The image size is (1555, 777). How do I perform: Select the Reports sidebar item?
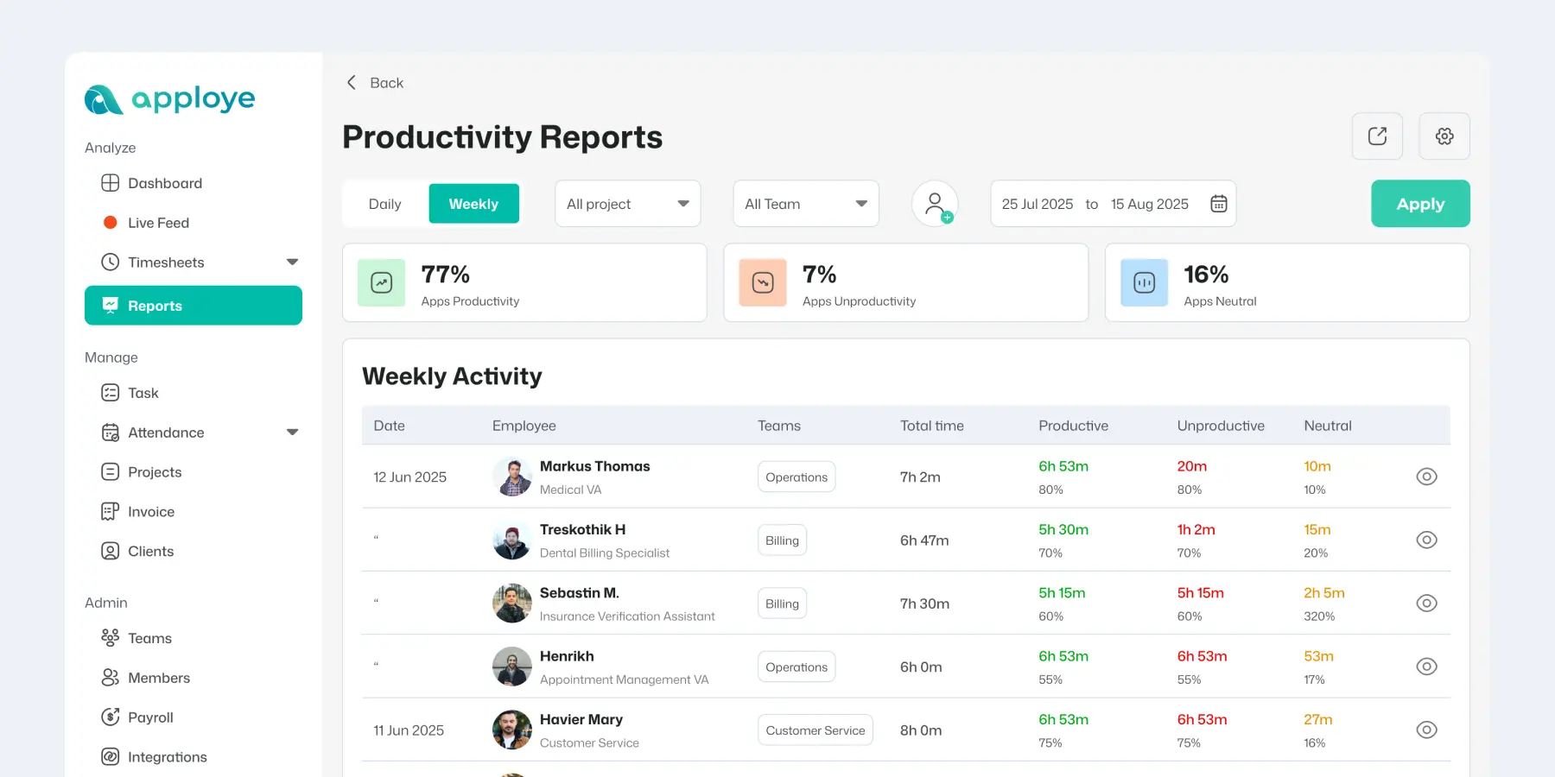[194, 306]
